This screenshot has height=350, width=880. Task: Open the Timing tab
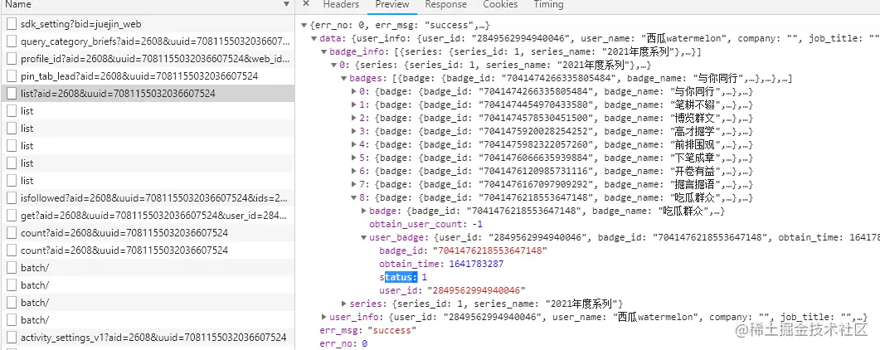tap(548, 4)
